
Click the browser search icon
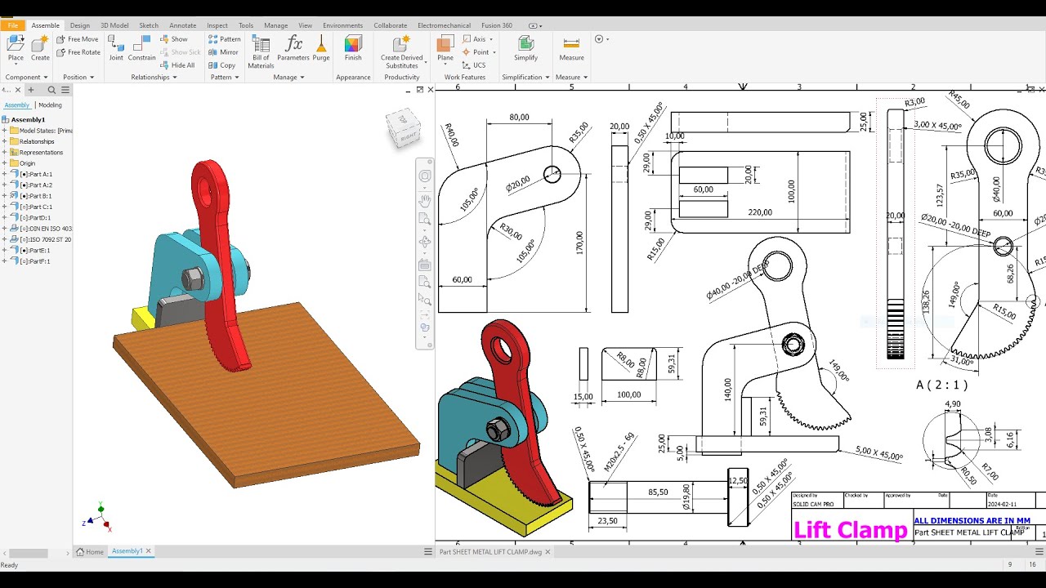(51, 90)
